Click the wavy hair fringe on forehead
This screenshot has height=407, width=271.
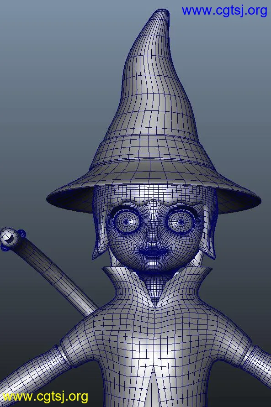pyautogui.click(x=154, y=203)
